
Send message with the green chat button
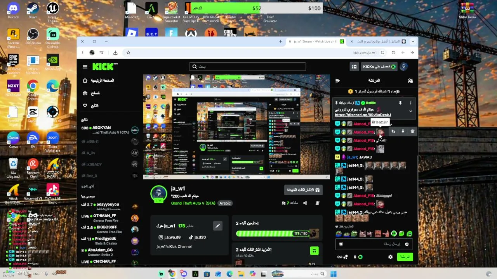coord(405,257)
